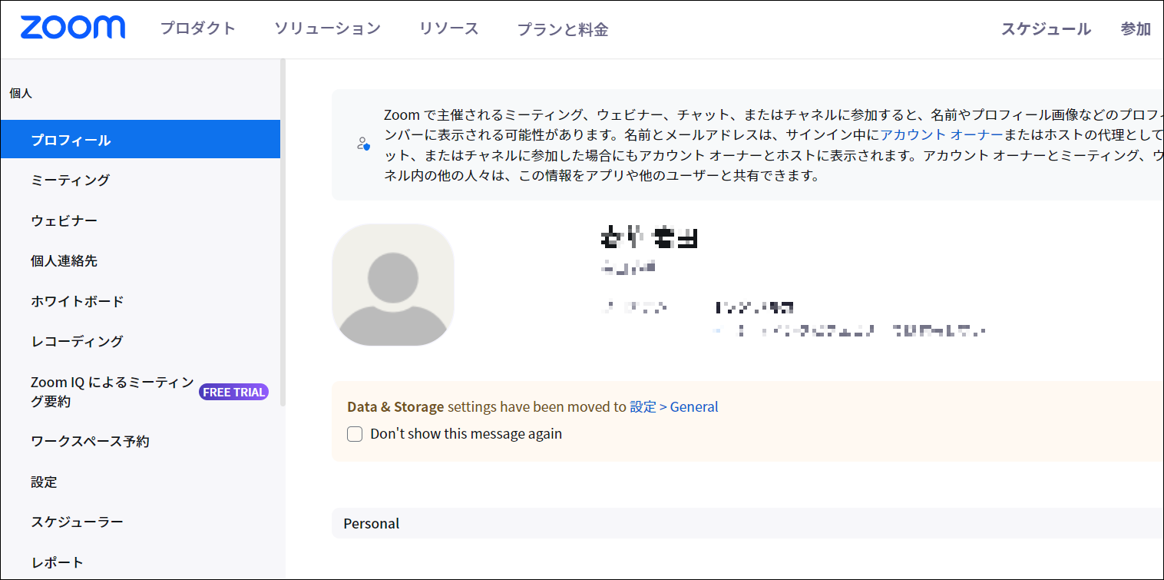Viewport: 1164px width, 580px height.
Task: Click the 個人 sidebar heading
Action: coord(21,93)
